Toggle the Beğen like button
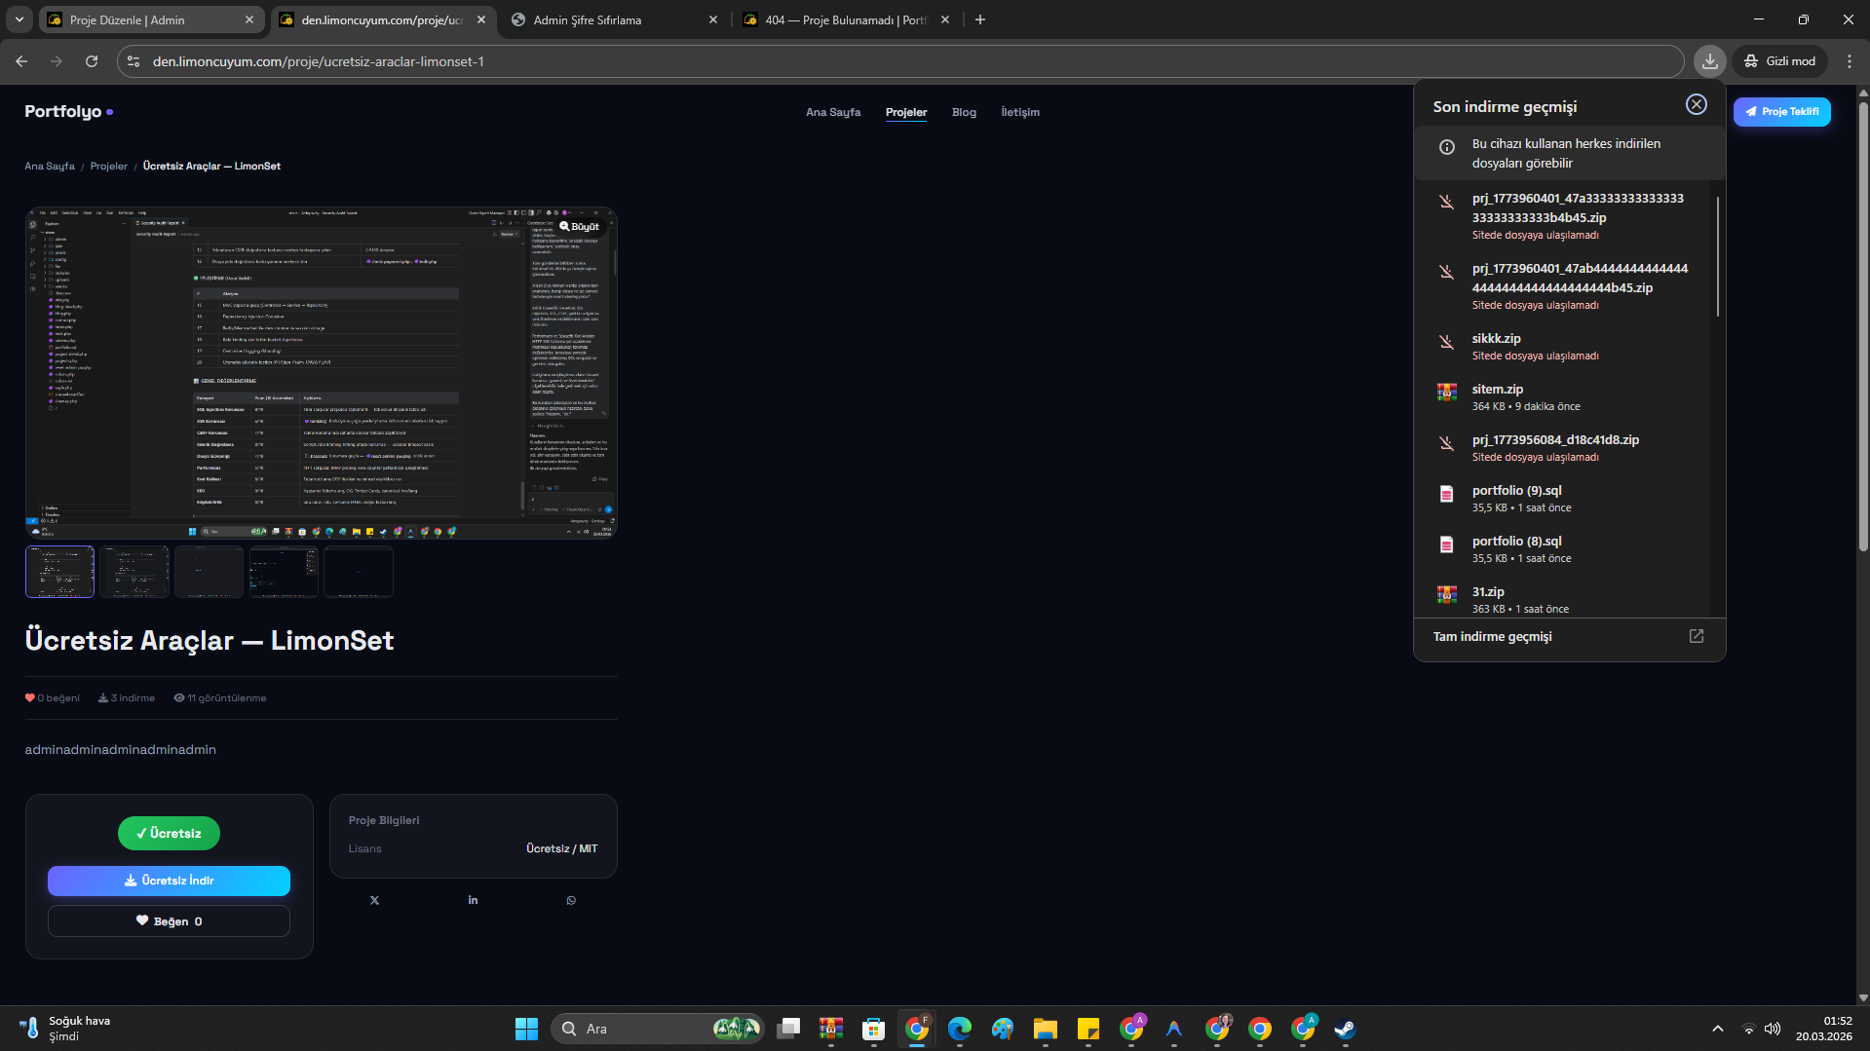The image size is (1870, 1051). tap(169, 921)
